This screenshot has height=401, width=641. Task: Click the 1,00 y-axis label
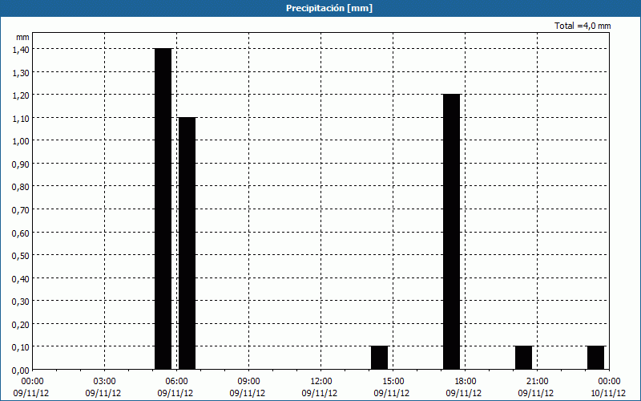pyautogui.click(x=21, y=141)
